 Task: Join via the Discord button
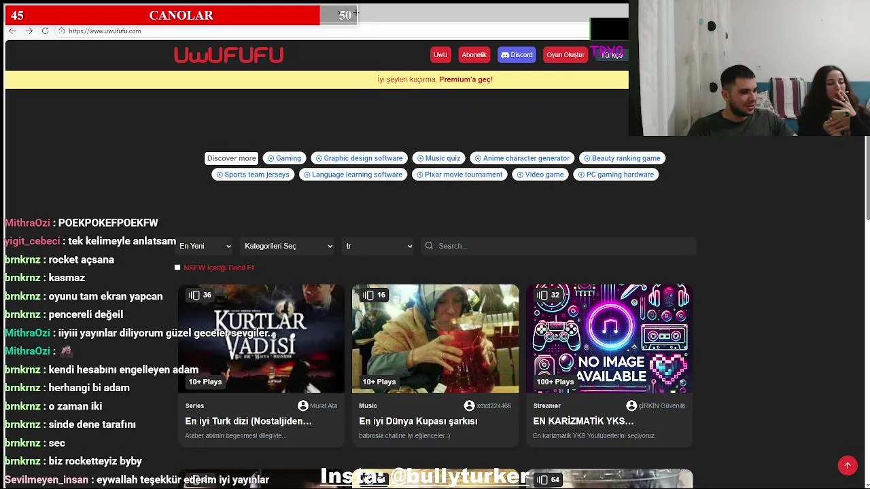tap(517, 55)
